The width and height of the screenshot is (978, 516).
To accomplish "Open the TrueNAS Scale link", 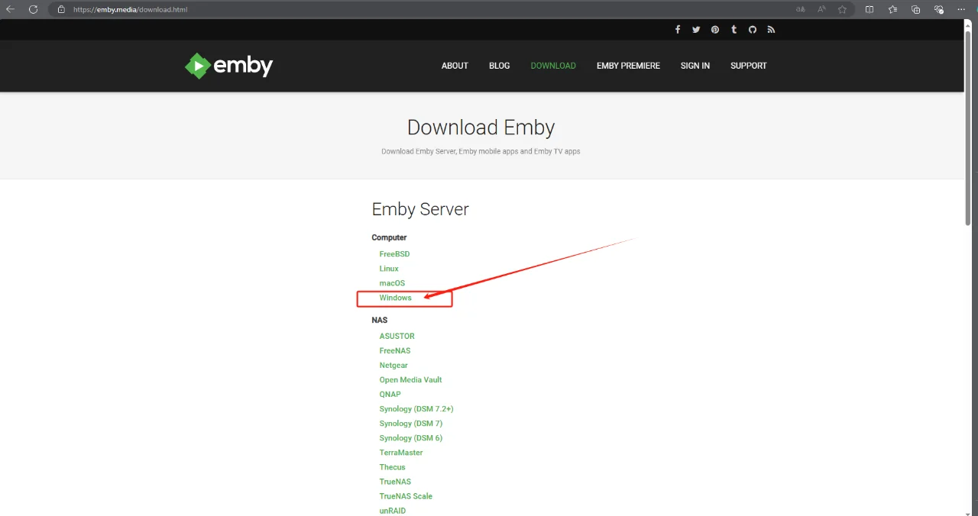I will [406, 495].
